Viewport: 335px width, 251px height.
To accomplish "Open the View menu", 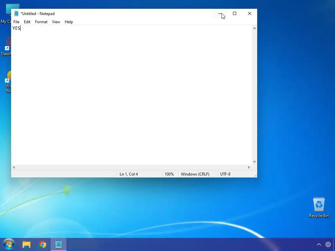I will [x=56, y=22].
